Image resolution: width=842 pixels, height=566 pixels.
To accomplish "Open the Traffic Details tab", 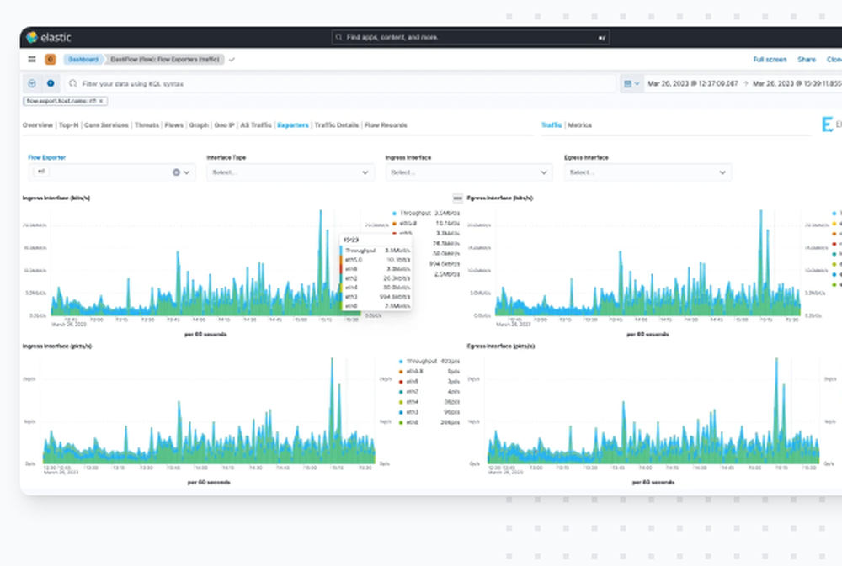I will pyautogui.click(x=337, y=125).
